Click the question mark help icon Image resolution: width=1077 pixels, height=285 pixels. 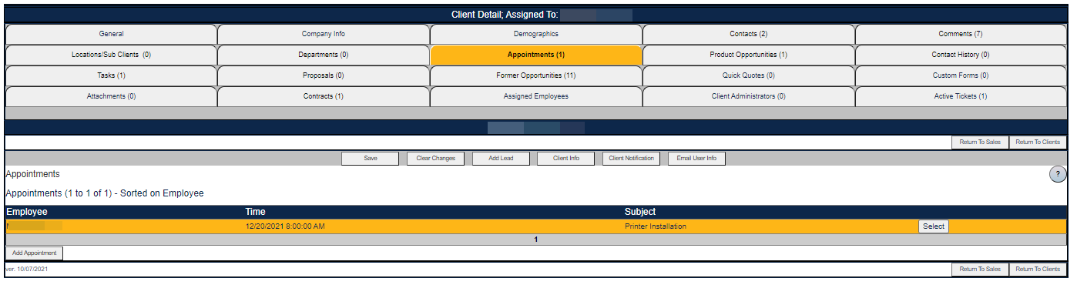tap(1058, 174)
